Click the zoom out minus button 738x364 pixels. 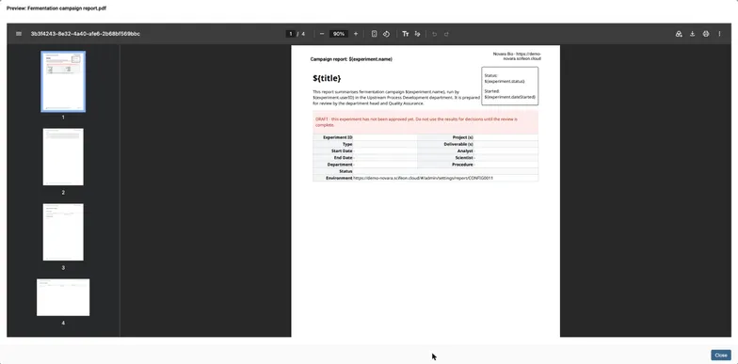(322, 34)
